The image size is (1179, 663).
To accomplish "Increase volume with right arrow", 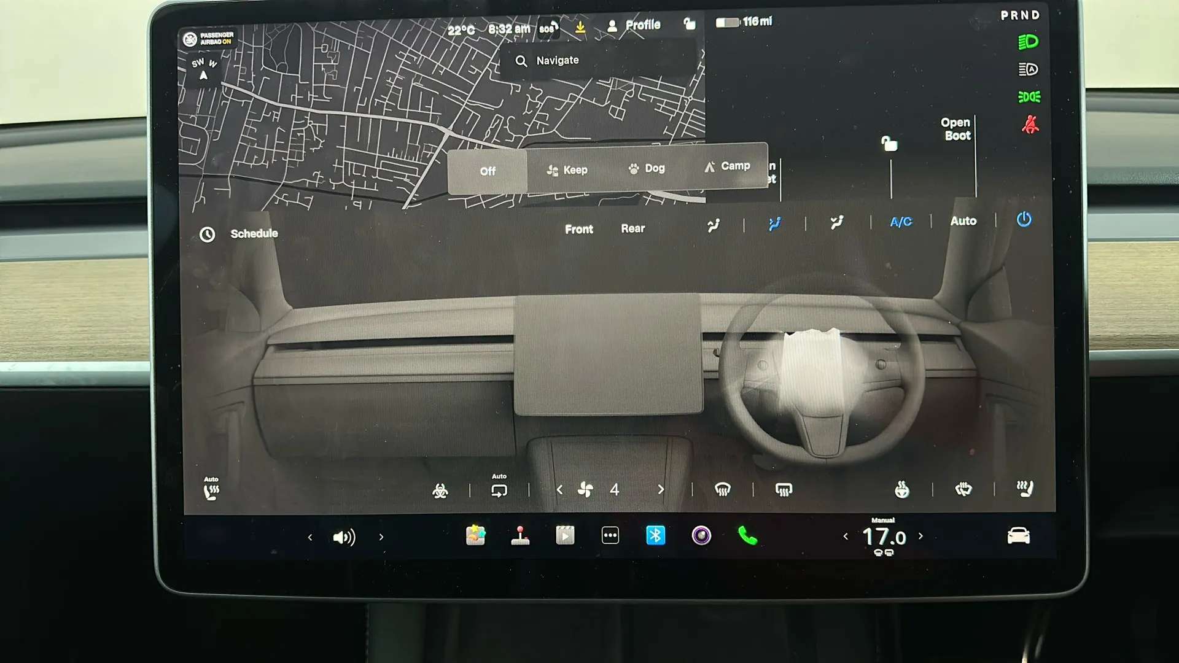I will [x=381, y=537].
